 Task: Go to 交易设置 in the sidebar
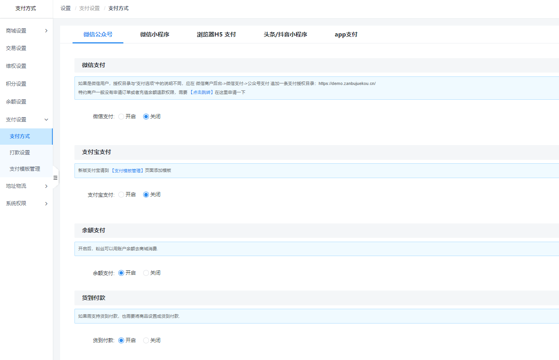[x=16, y=48]
